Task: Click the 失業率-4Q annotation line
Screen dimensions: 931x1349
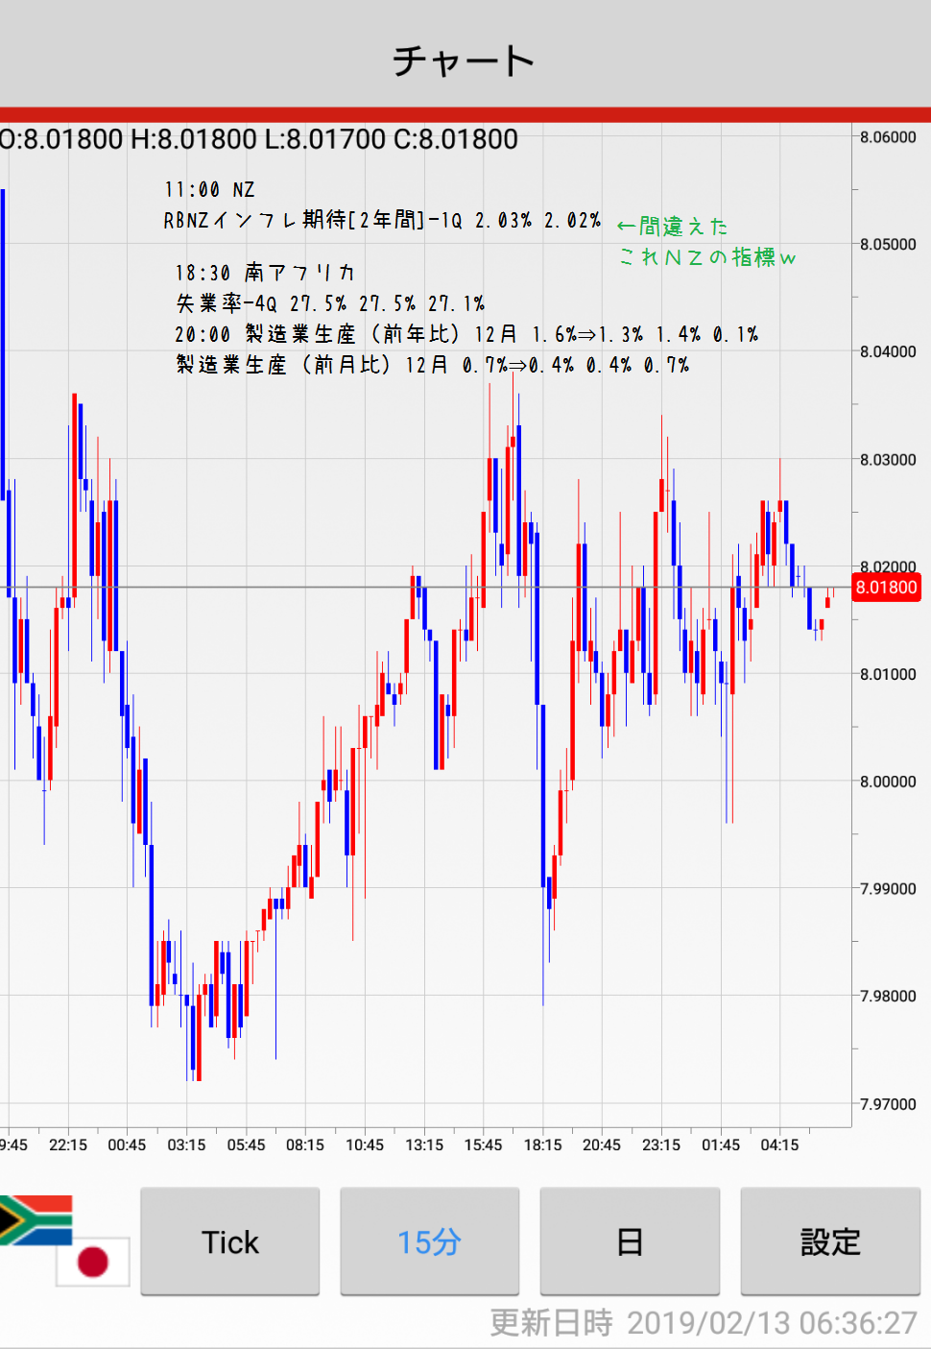Action: tap(330, 303)
